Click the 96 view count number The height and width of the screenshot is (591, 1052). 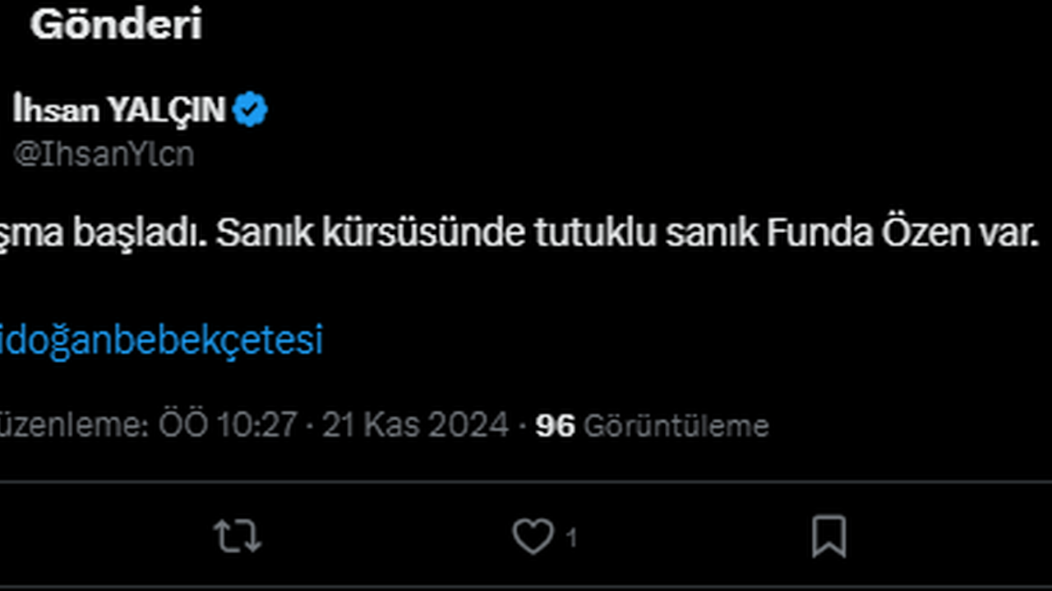pos(555,425)
